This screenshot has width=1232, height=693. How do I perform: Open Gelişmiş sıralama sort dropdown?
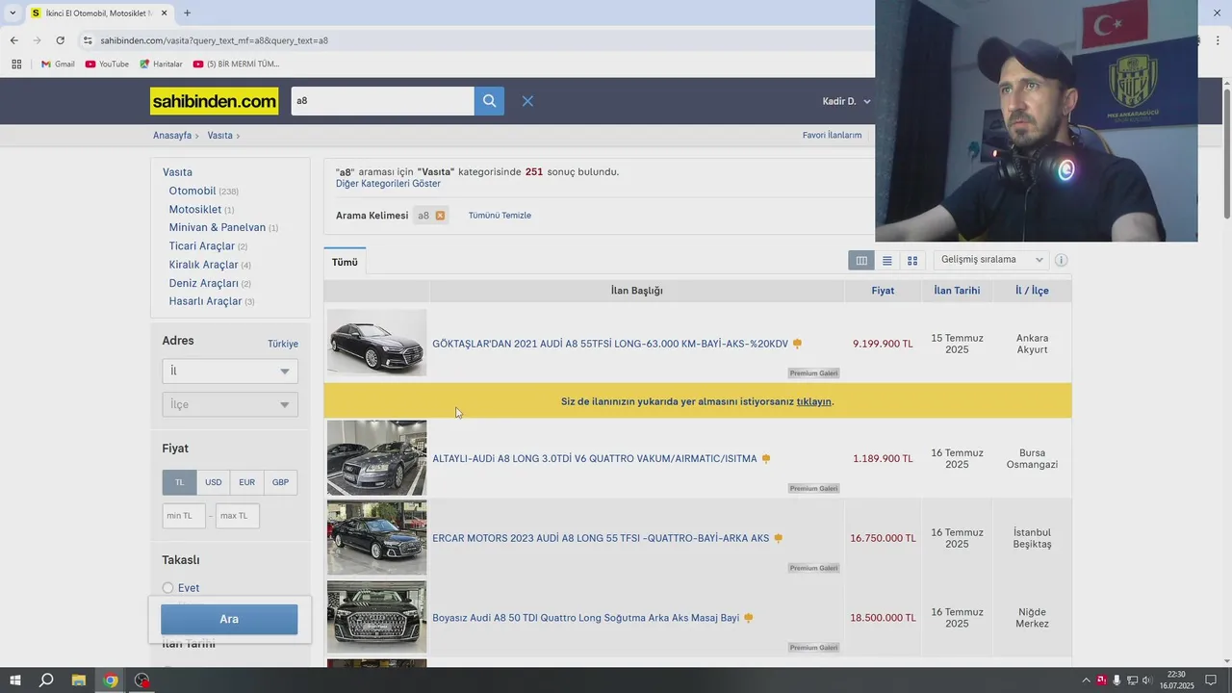click(991, 260)
